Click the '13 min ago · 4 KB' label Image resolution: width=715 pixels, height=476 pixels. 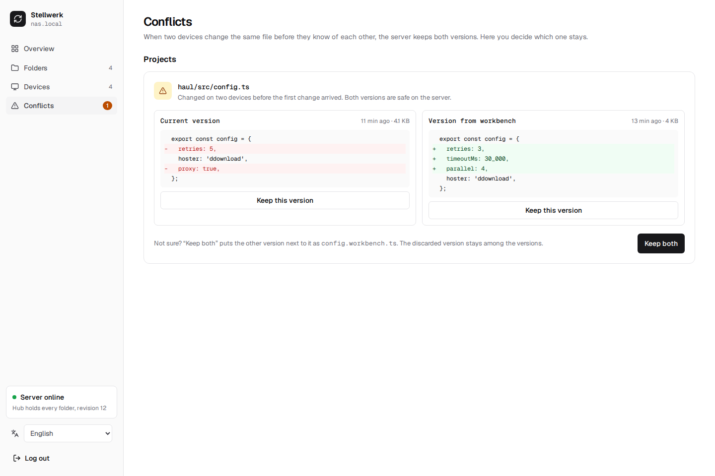(655, 121)
